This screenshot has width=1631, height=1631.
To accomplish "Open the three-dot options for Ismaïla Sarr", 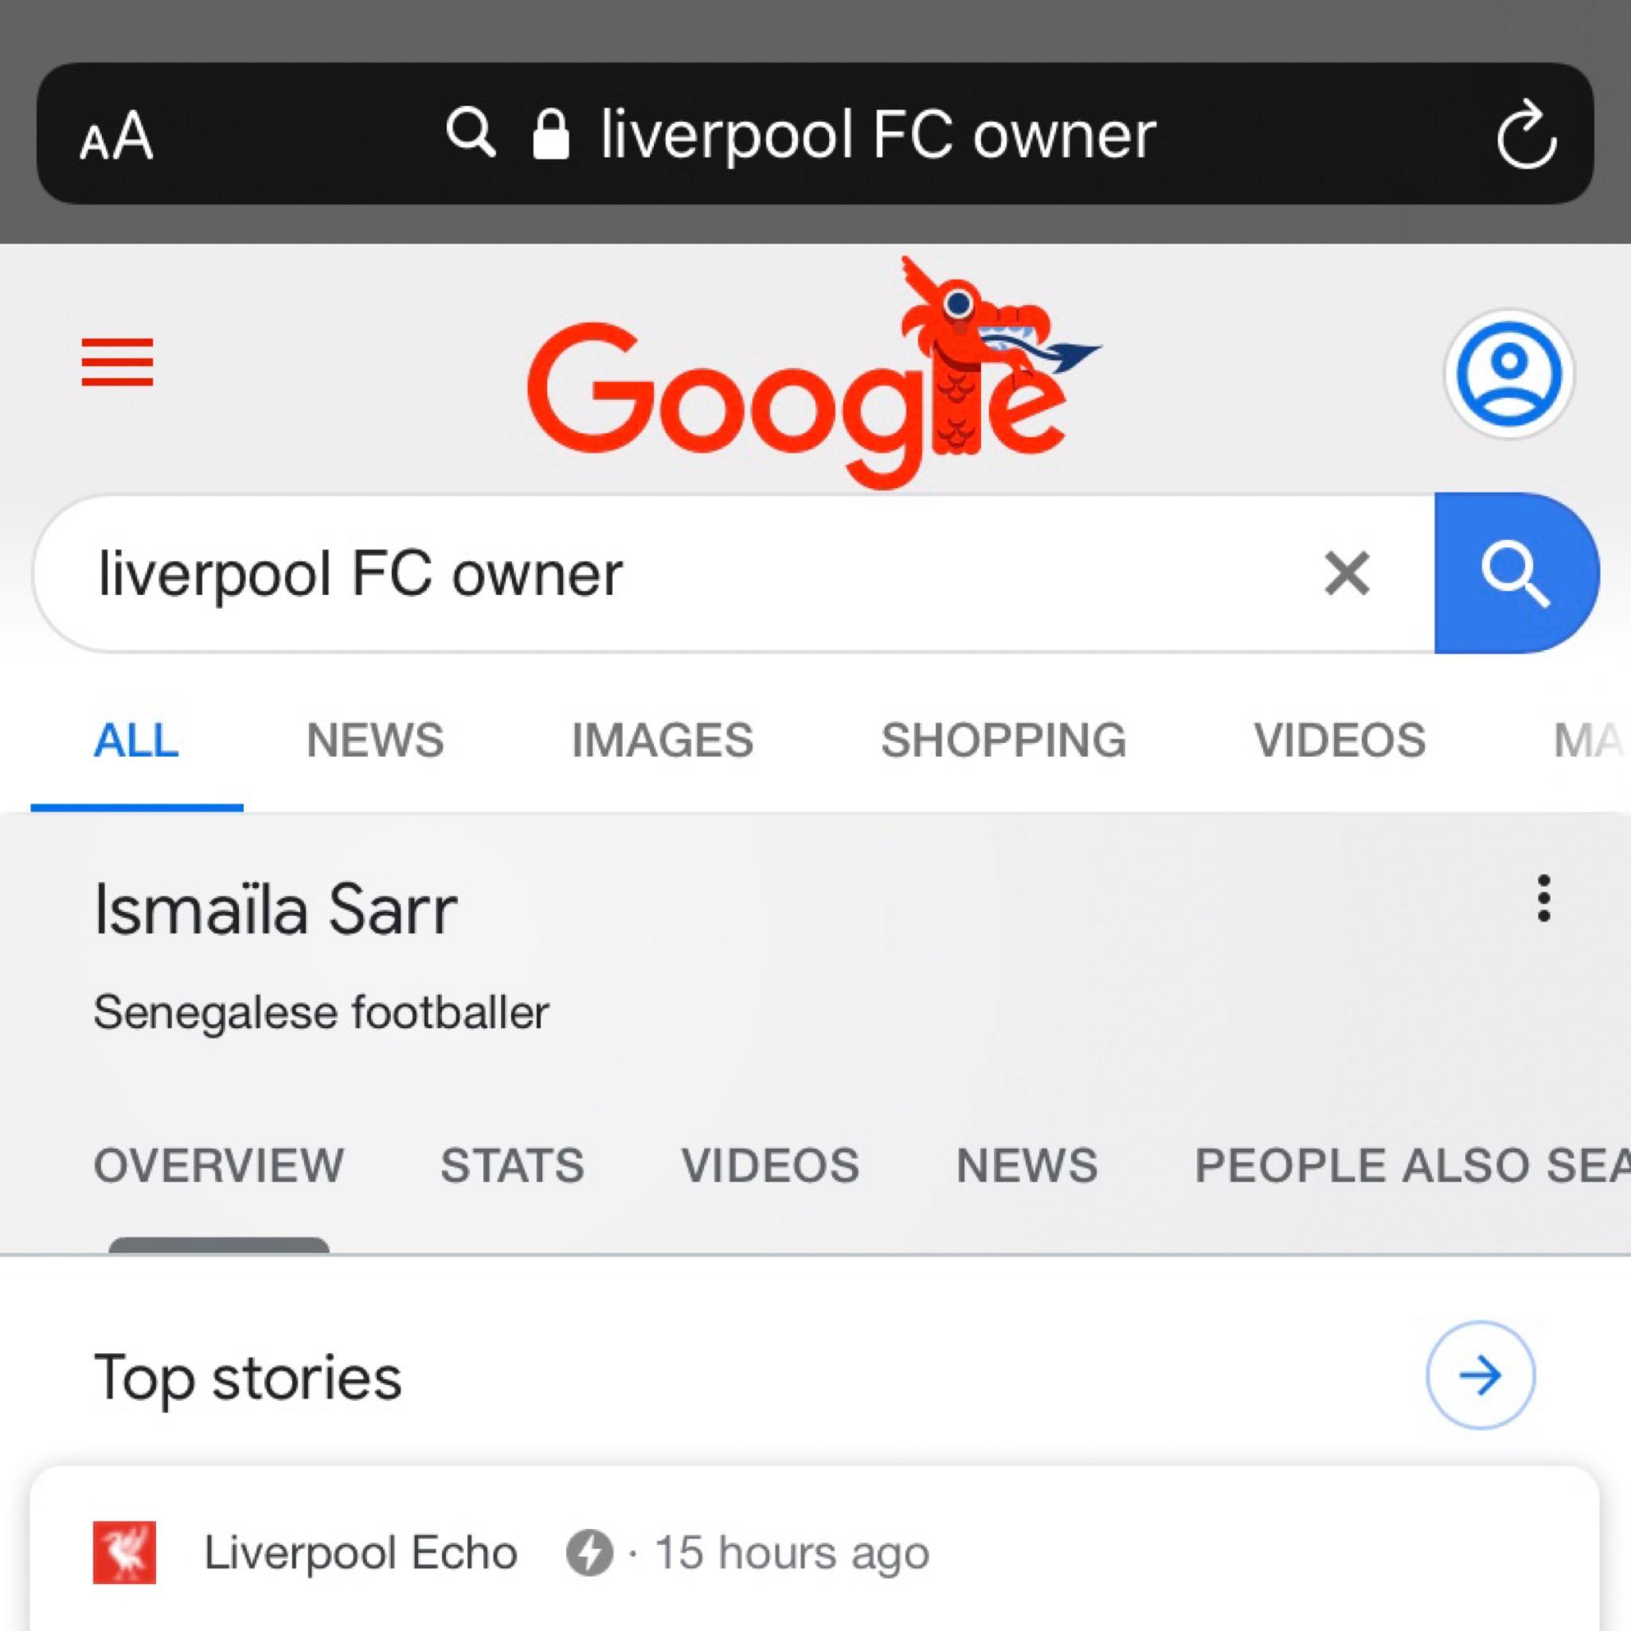I will [x=1543, y=898].
